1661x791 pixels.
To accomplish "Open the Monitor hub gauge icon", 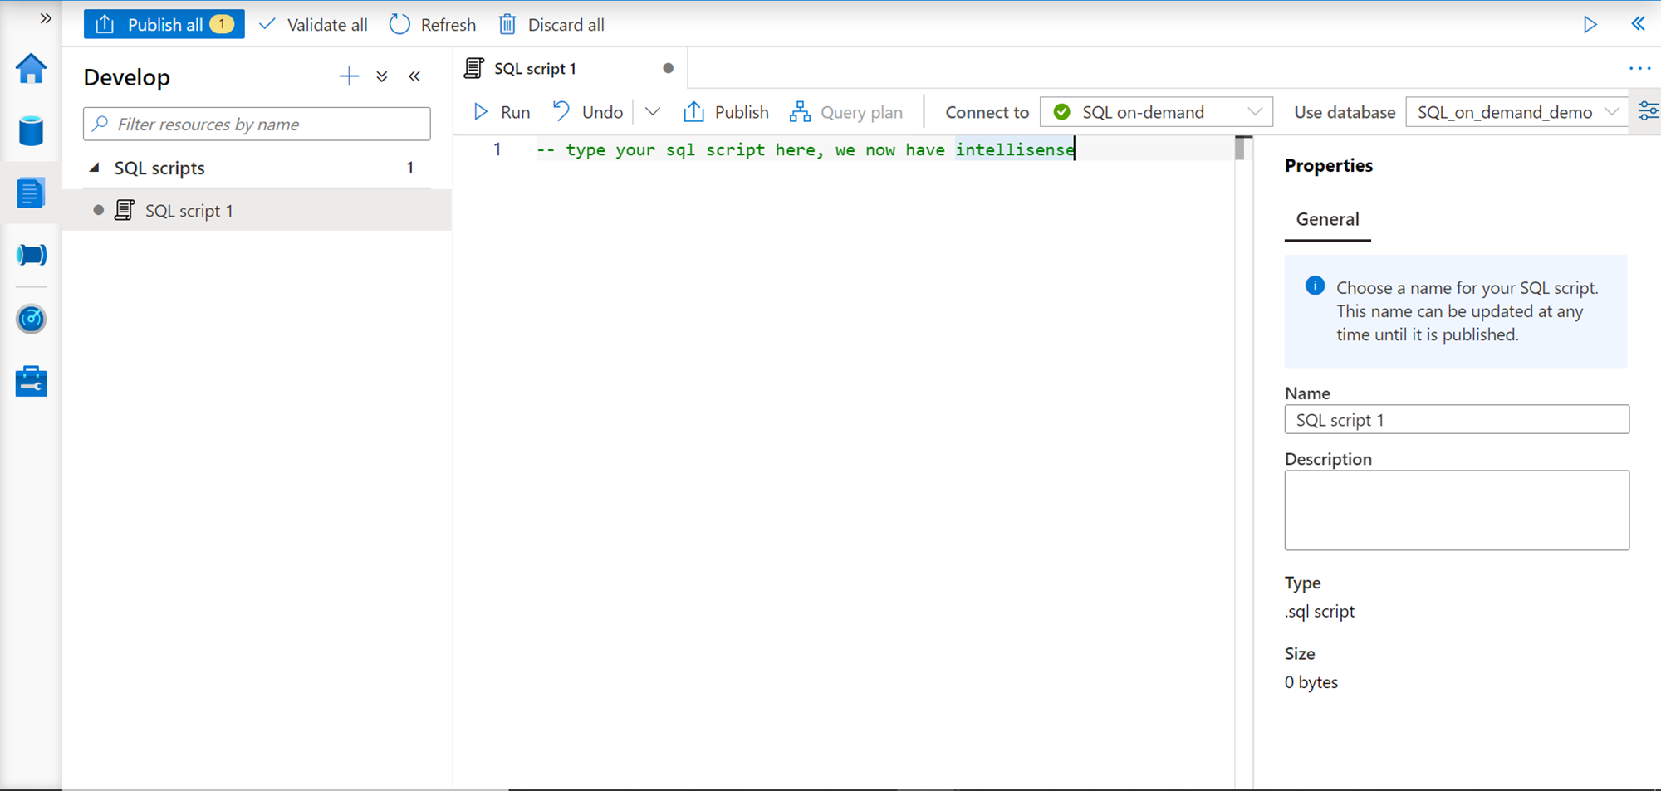I will pos(31,319).
